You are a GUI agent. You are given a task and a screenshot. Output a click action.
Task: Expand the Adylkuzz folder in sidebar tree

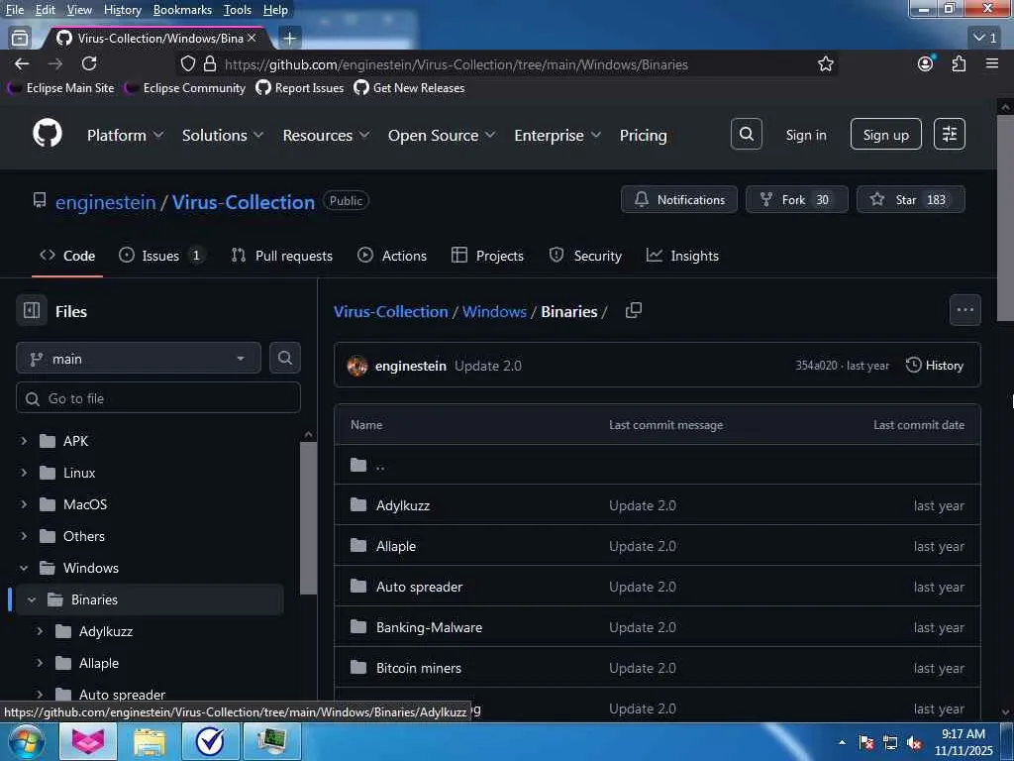pos(40,631)
